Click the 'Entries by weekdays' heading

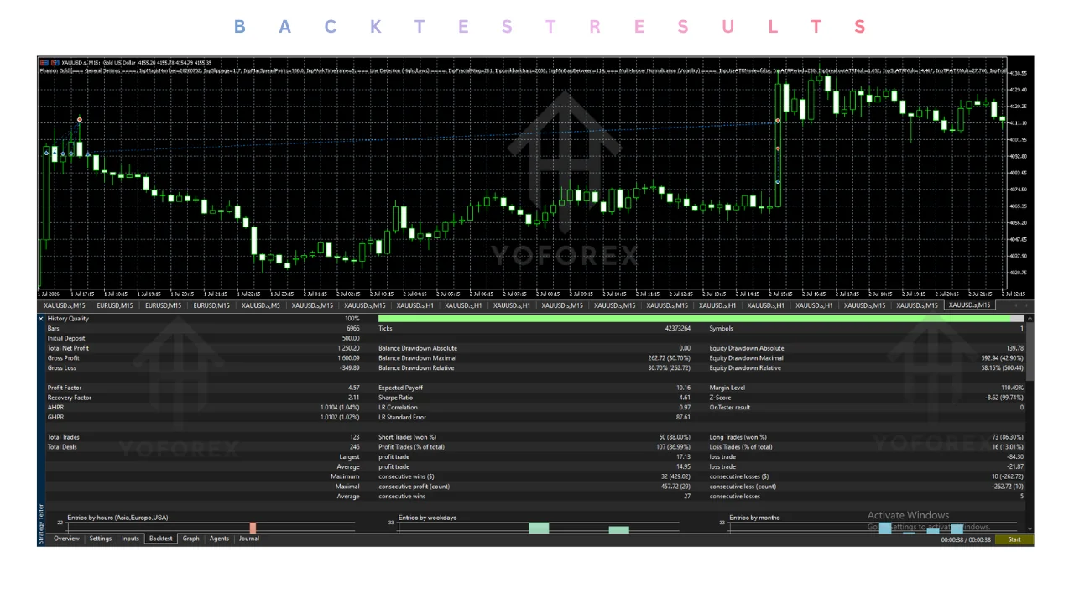[x=428, y=518]
